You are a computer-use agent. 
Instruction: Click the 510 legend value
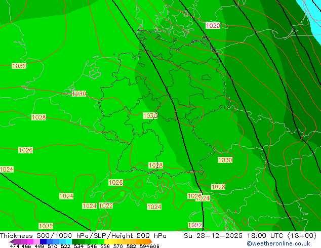[x=53, y=246]
